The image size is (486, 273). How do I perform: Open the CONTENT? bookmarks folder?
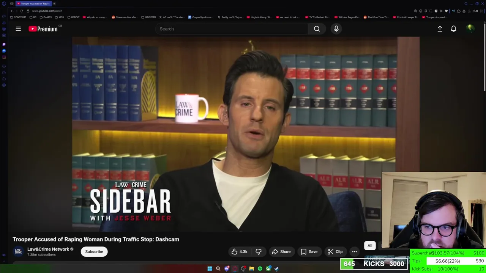tap(18, 17)
